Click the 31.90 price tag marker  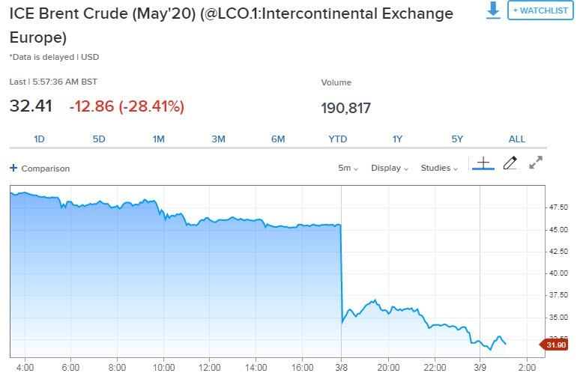(556, 345)
